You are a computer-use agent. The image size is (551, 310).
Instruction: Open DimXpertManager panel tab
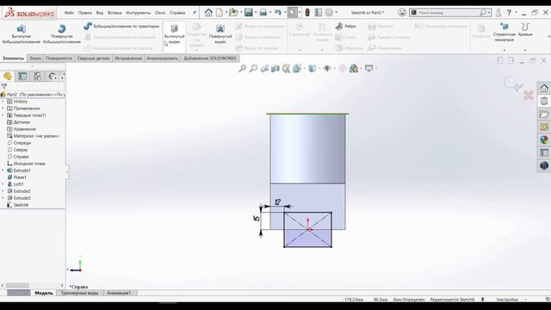[53, 77]
